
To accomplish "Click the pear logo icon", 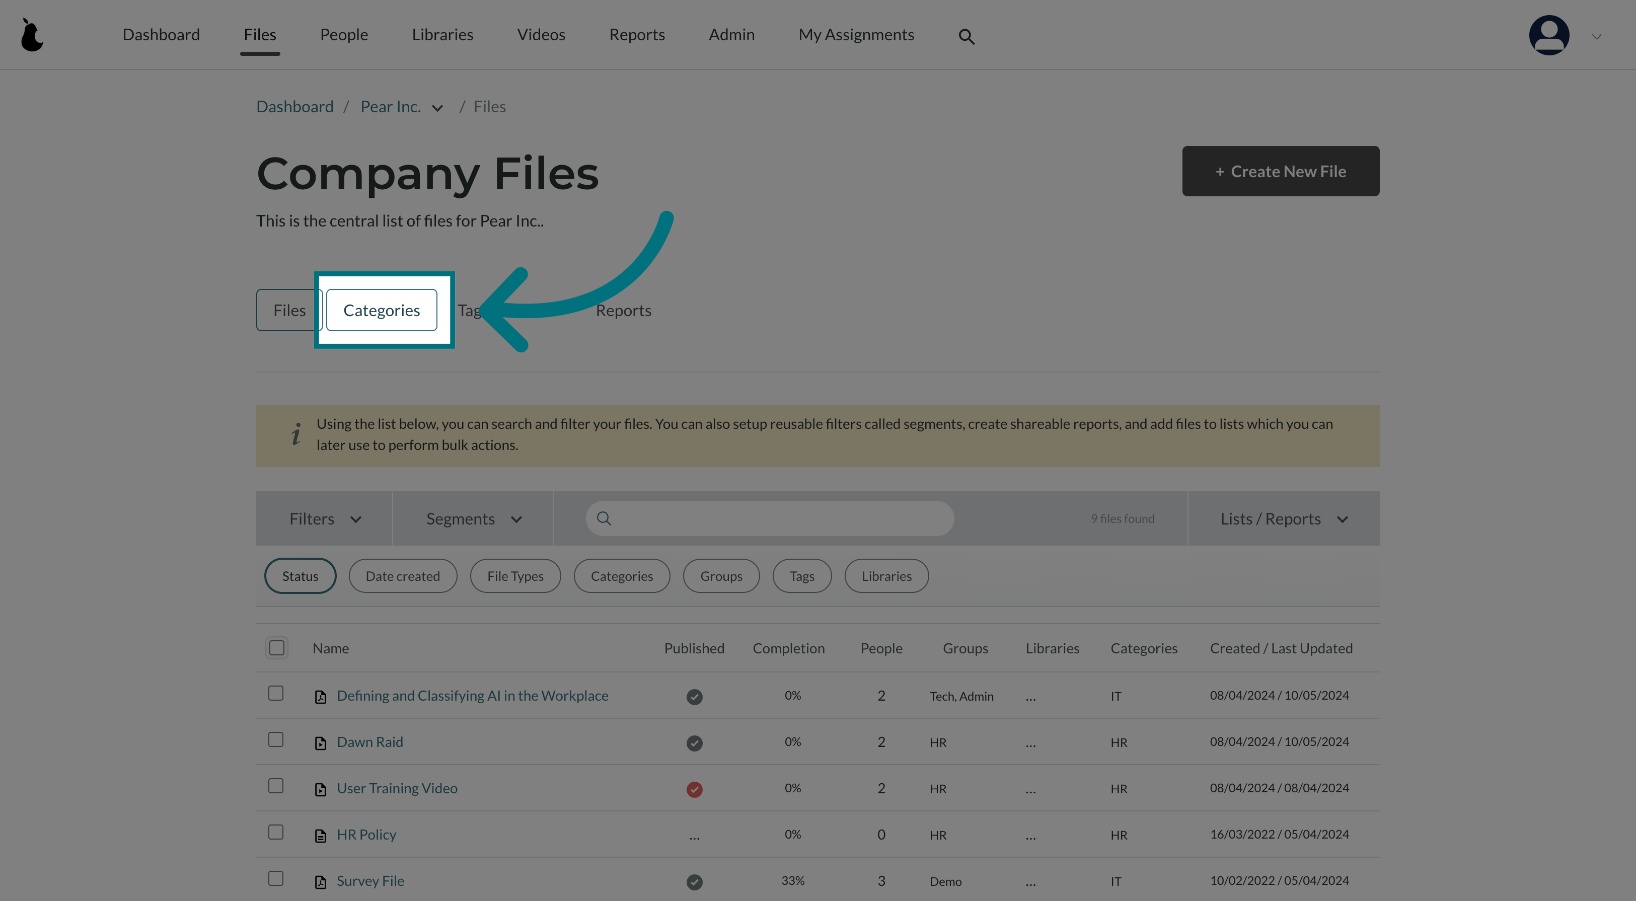I will 32,35.
